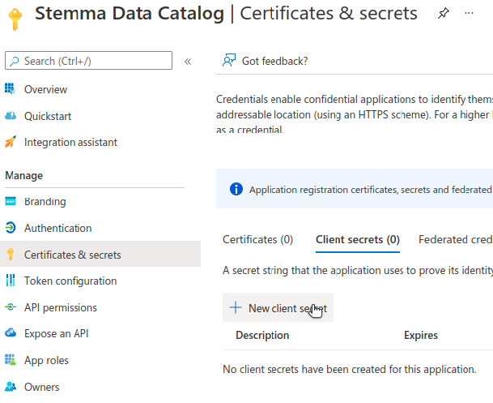Click New client secret button

coord(278,308)
